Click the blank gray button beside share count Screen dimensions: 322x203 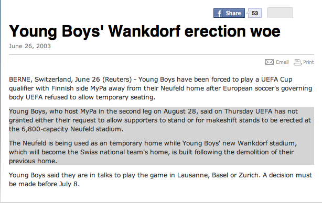(280, 13)
